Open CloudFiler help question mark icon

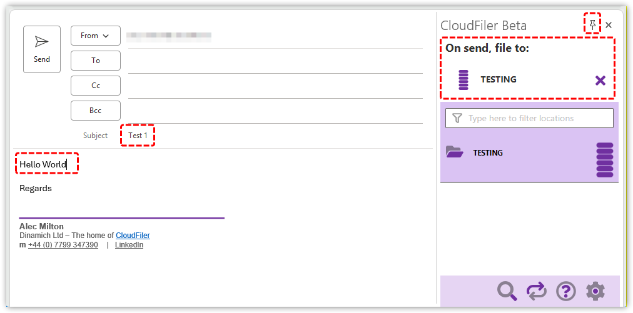565,291
